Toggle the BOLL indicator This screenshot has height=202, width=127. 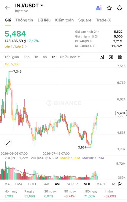(x=33, y=184)
